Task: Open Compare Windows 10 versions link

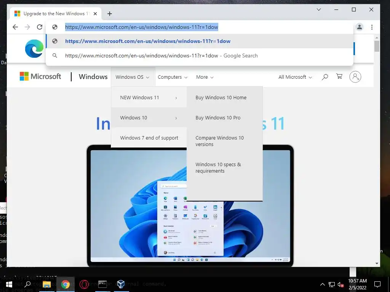Action: (x=220, y=141)
